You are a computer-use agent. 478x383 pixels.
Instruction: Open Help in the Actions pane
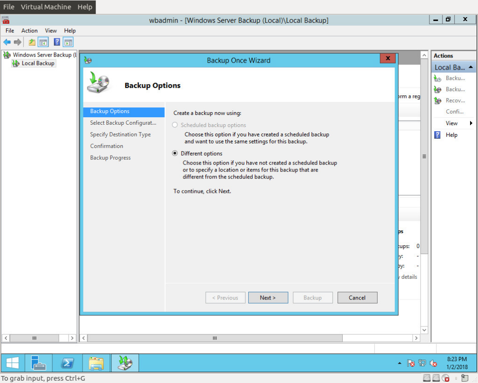(x=451, y=135)
